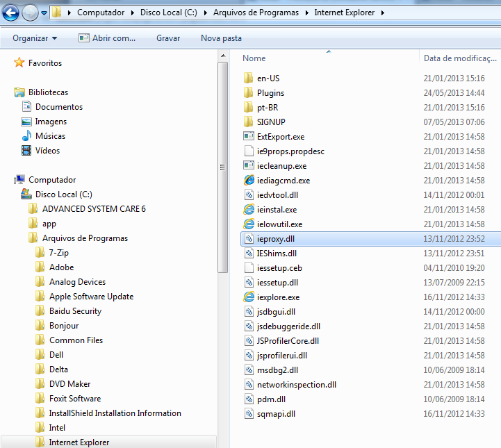Click the Imagens library icon

tap(26, 122)
